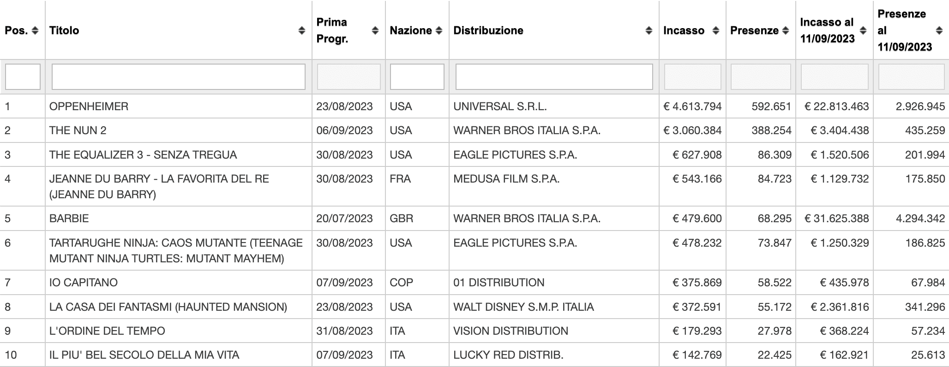
Task: Click the Nazione filter field
Action: click(417, 77)
